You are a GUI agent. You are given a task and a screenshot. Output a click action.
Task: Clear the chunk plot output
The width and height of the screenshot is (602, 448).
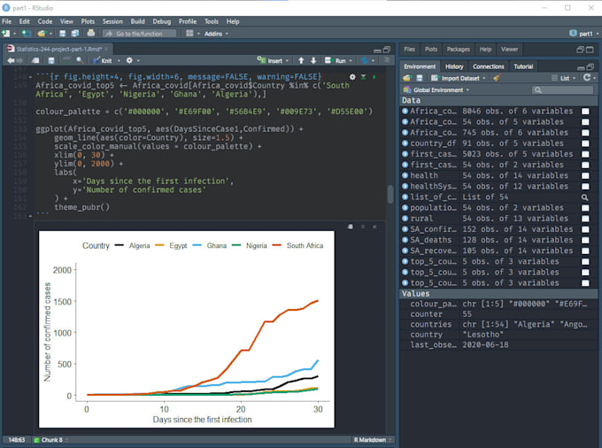click(374, 227)
